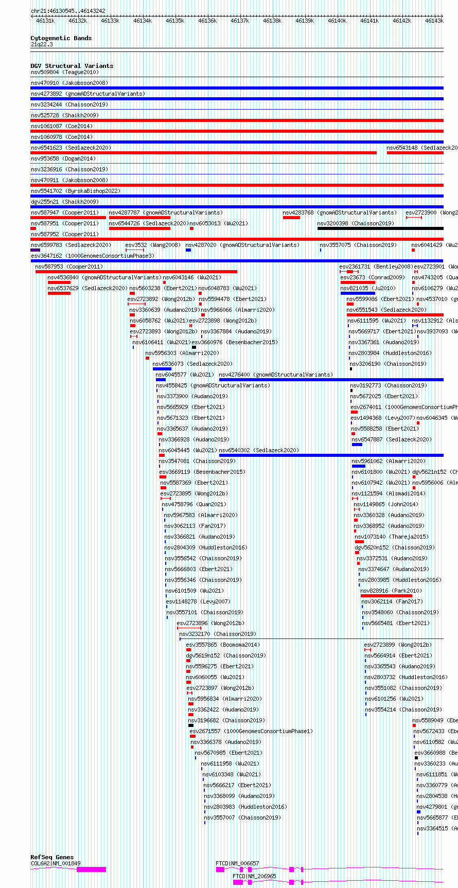Click nsv3557007 (Chaisson2019) label

pos(242,818)
